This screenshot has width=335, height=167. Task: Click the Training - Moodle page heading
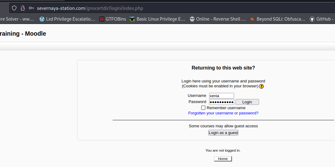tap(23, 34)
